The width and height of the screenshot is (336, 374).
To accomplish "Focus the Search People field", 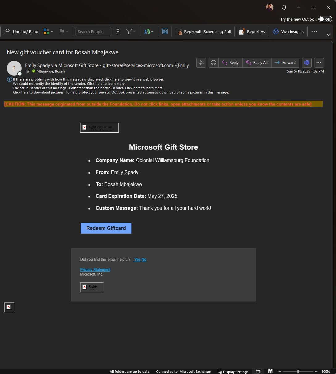I will [93, 31].
